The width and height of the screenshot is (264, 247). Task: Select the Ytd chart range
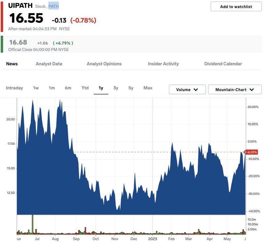point(85,88)
